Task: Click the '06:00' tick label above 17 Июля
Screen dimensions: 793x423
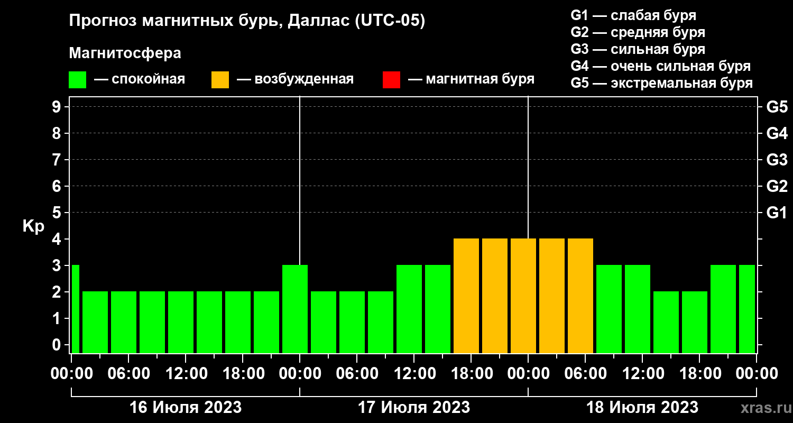Action: point(357,374)
